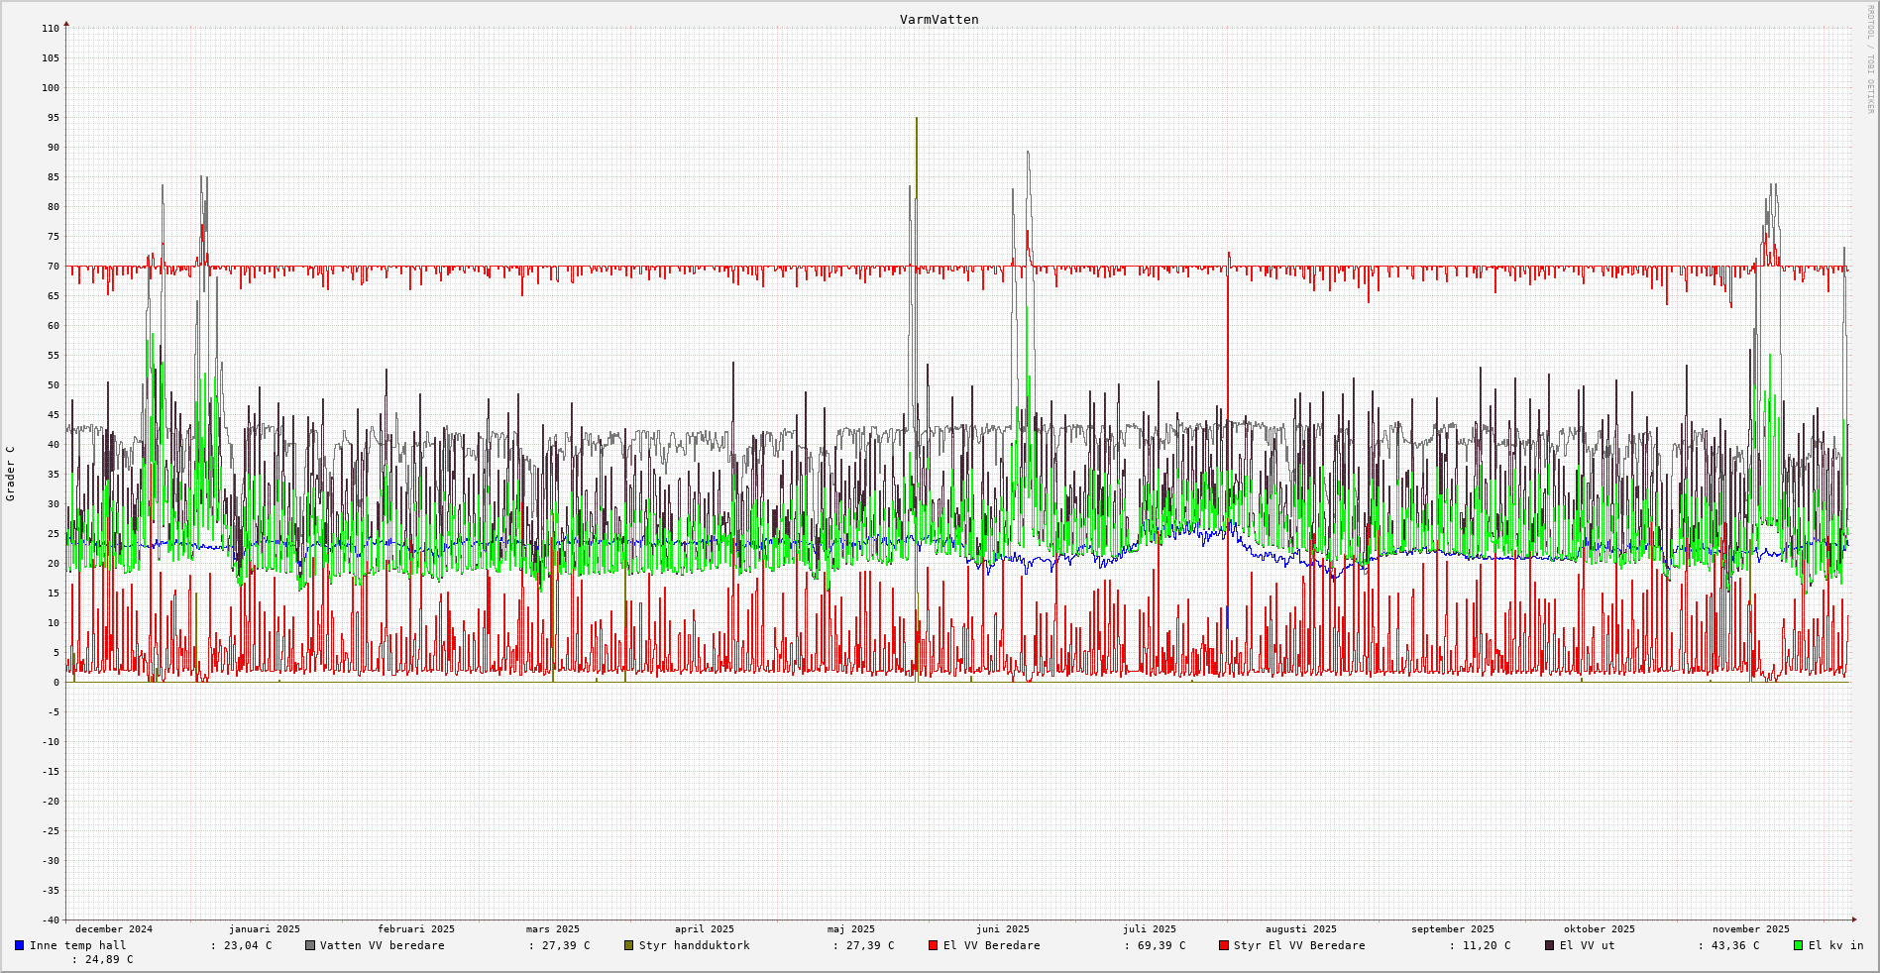
Task: Click the Vatten VV beredare legend label
Action: coord(382,945)
